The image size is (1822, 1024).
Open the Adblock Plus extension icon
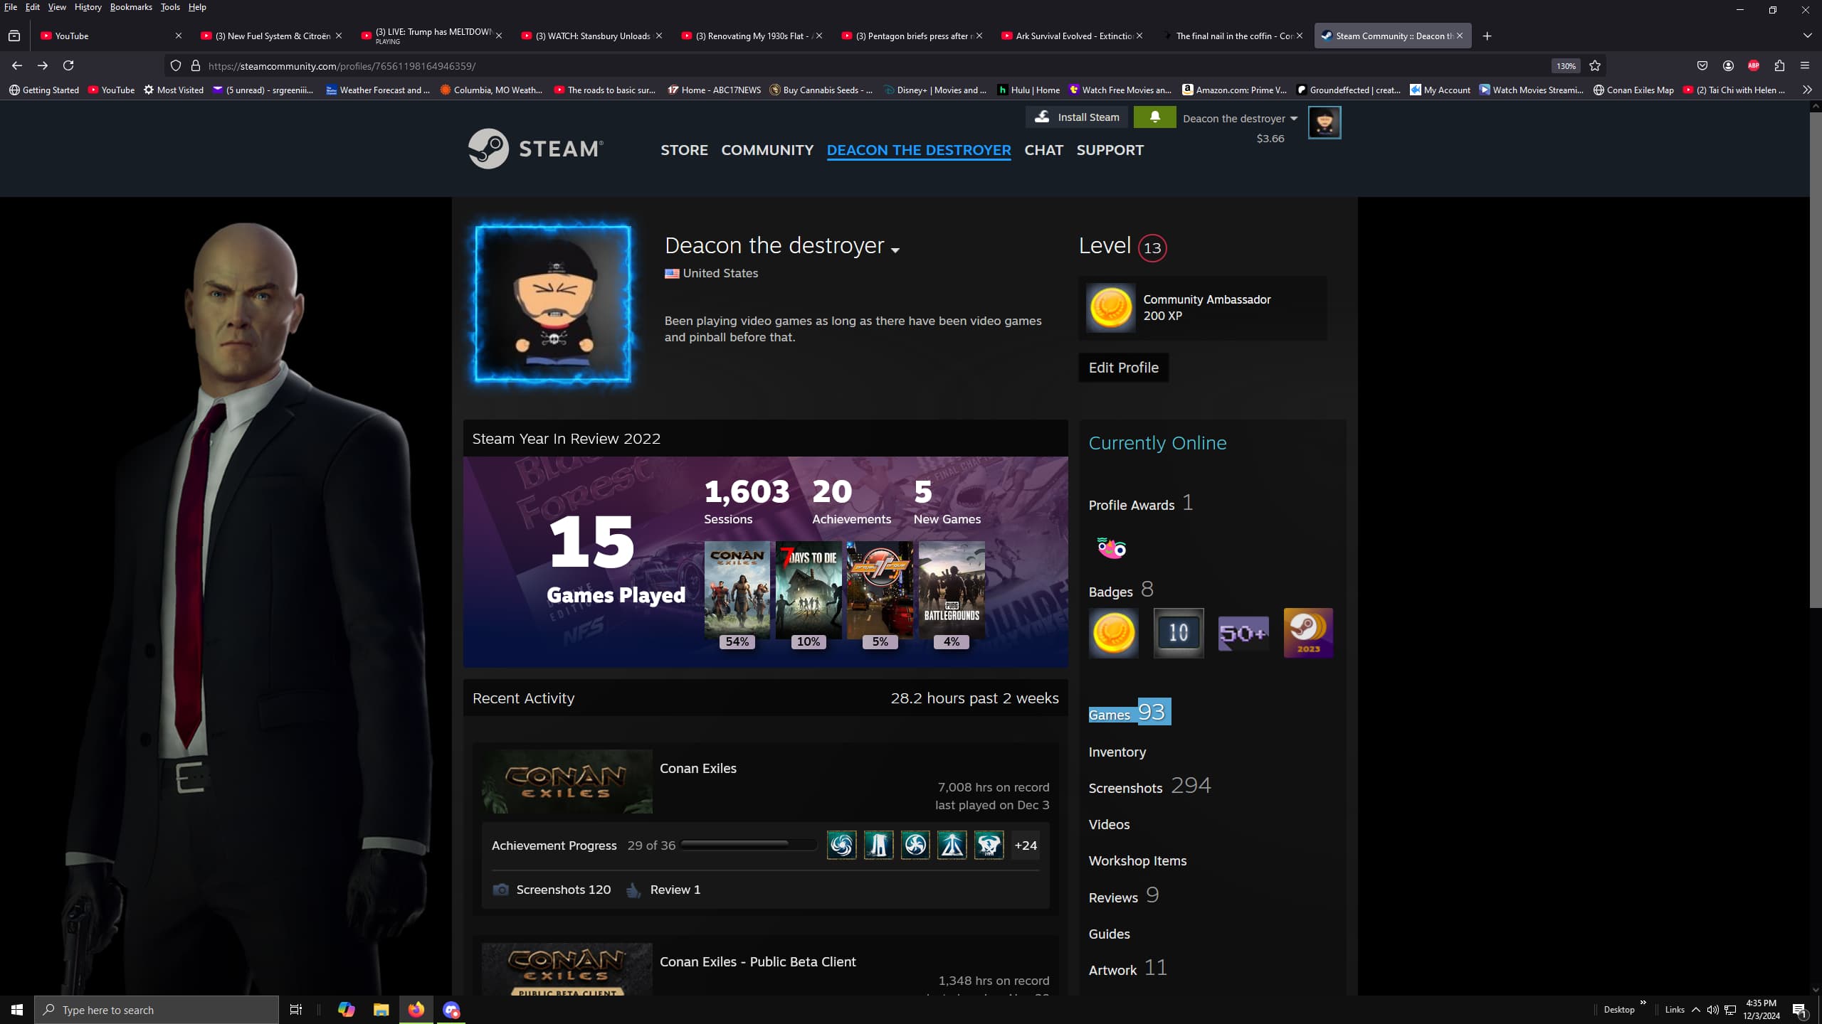tap(1754, 65)
